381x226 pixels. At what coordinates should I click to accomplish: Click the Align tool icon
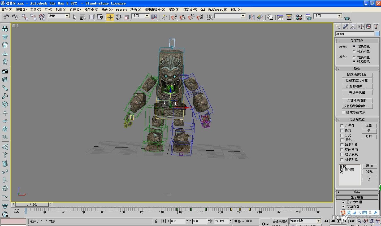point(260,17)
